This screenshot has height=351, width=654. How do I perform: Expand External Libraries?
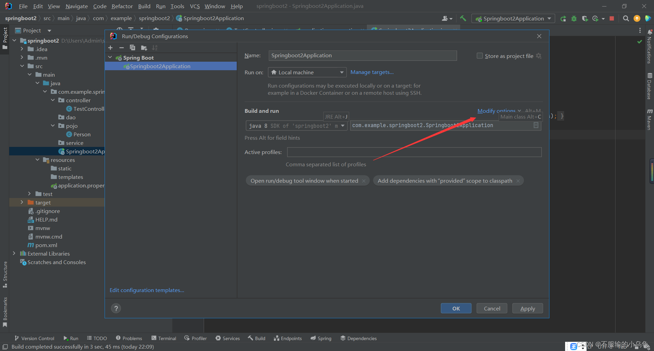pyautogui.click(x=14, y=254)
